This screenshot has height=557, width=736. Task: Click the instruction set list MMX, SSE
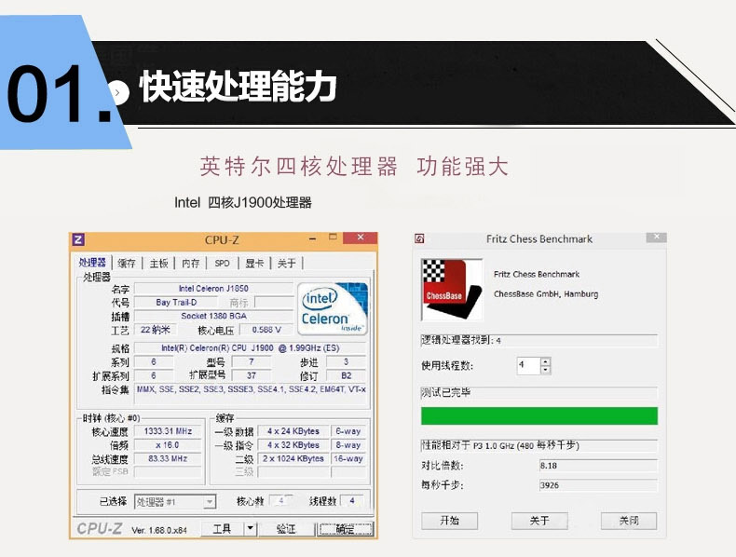point(252,393)
